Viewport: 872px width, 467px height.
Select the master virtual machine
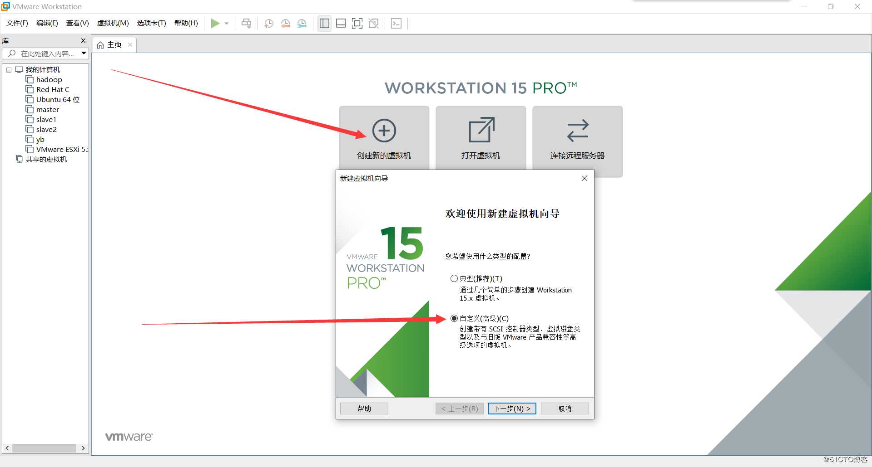48,109
